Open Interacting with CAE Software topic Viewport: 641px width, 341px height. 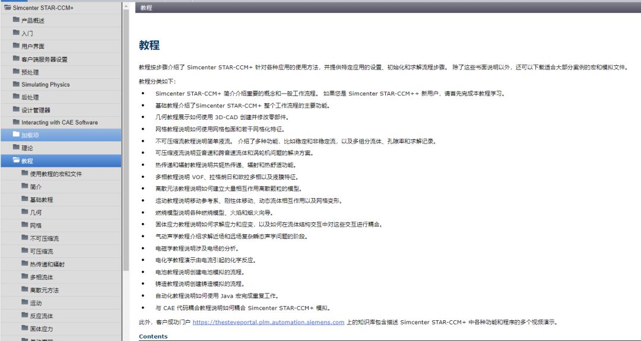(x=59, y=122)
